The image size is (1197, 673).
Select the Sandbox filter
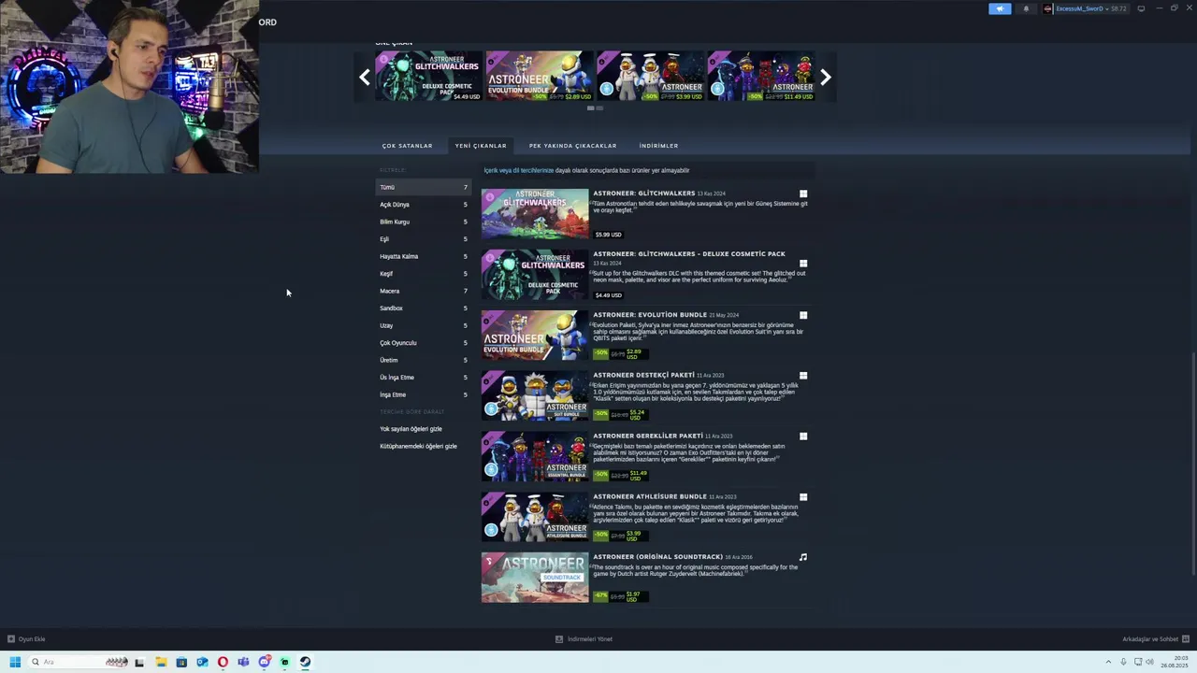(424, 308)
